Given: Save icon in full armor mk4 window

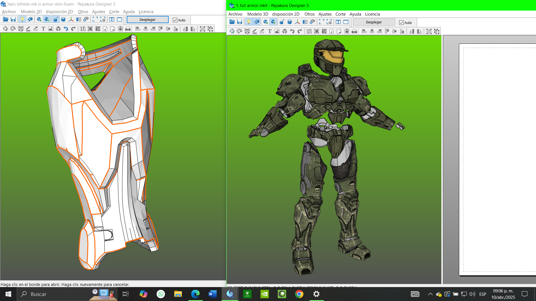Looking at the screenshot, I should (x=240, y=22).
